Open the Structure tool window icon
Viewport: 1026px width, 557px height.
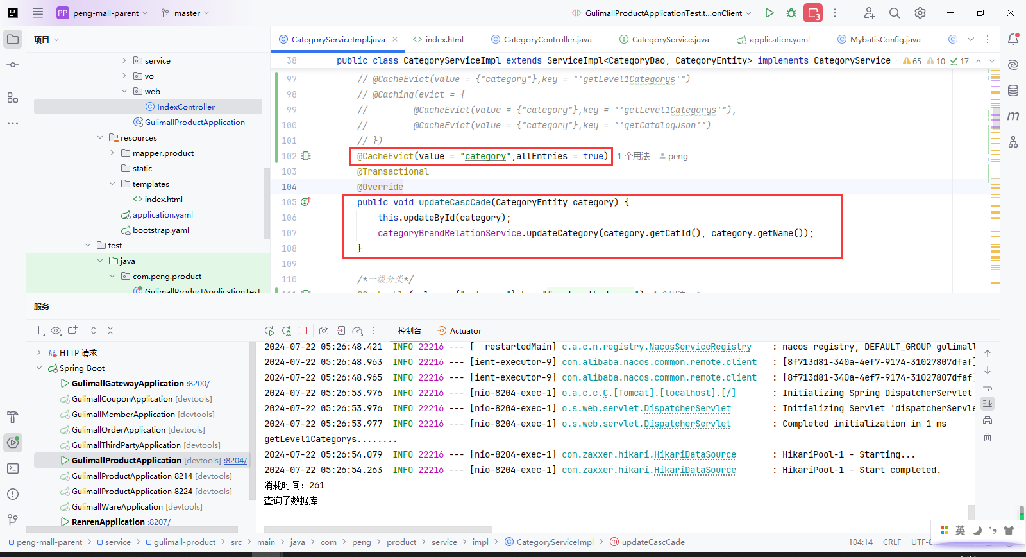click(13, 98)
